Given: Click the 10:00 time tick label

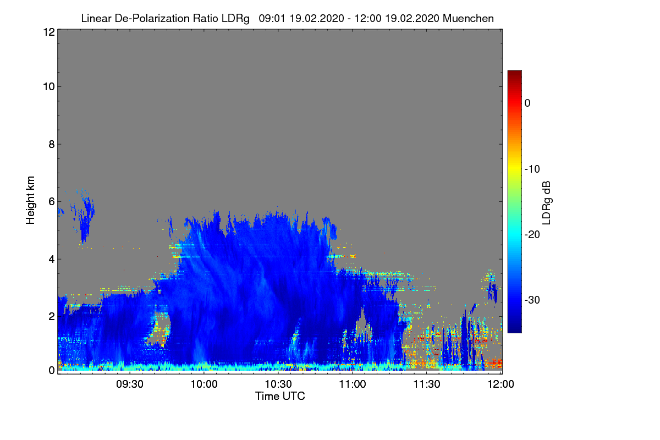Looking at the screenshot, I should (x=205, y=384).
